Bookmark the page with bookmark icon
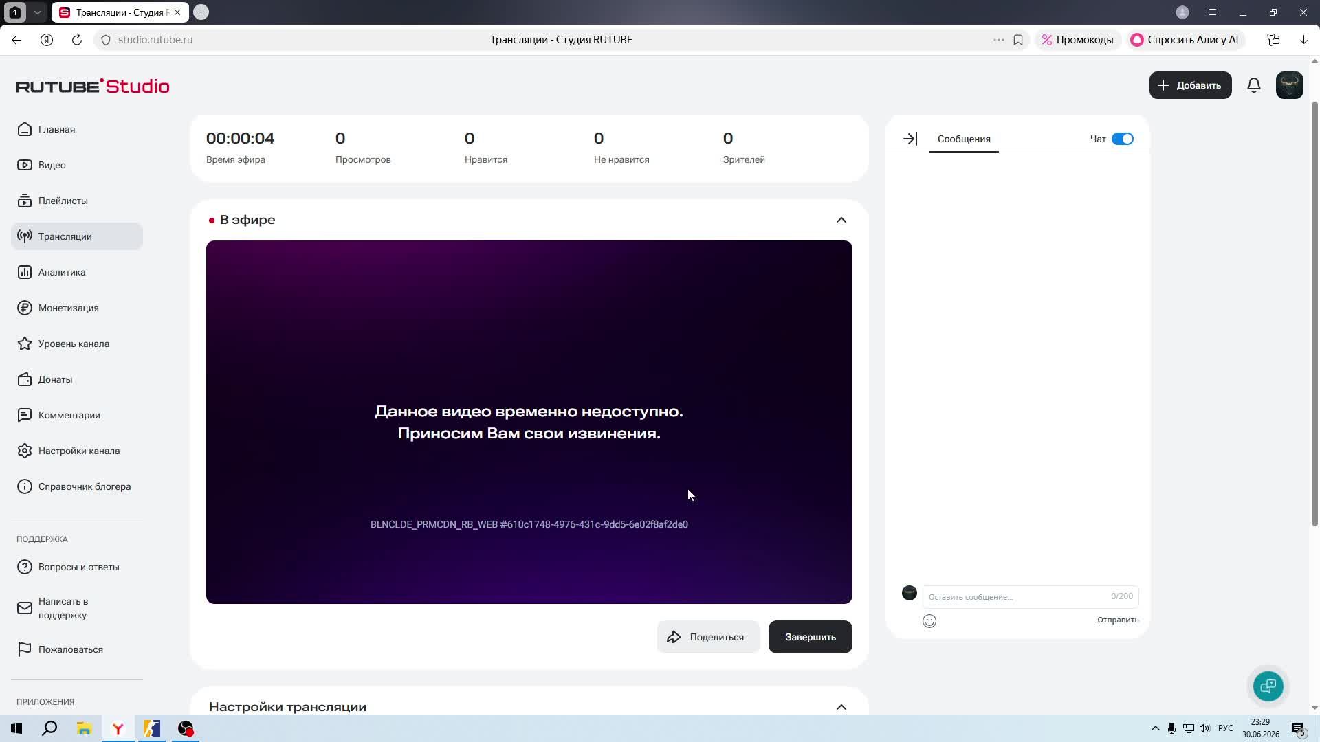The image size is (1320, 742). pos(1018,40)
